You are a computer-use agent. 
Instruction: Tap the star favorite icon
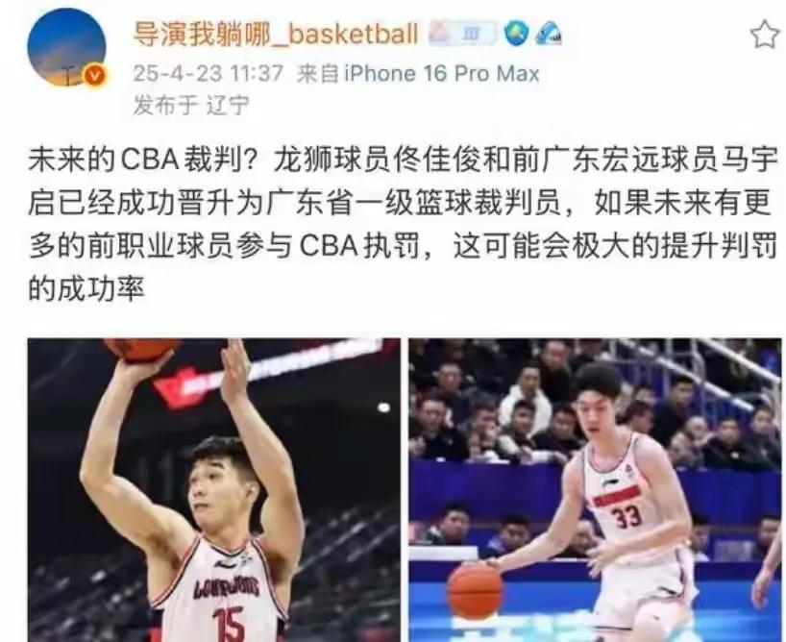(765, 34)
